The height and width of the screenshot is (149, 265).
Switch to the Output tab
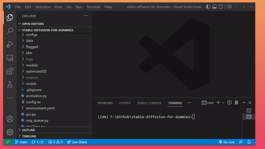click(125, 103)
